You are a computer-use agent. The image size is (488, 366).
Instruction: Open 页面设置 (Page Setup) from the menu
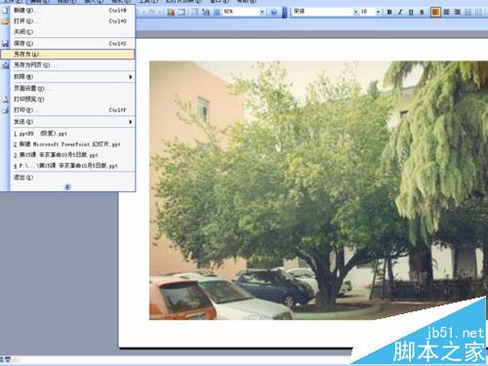click(x=67, y=88)
